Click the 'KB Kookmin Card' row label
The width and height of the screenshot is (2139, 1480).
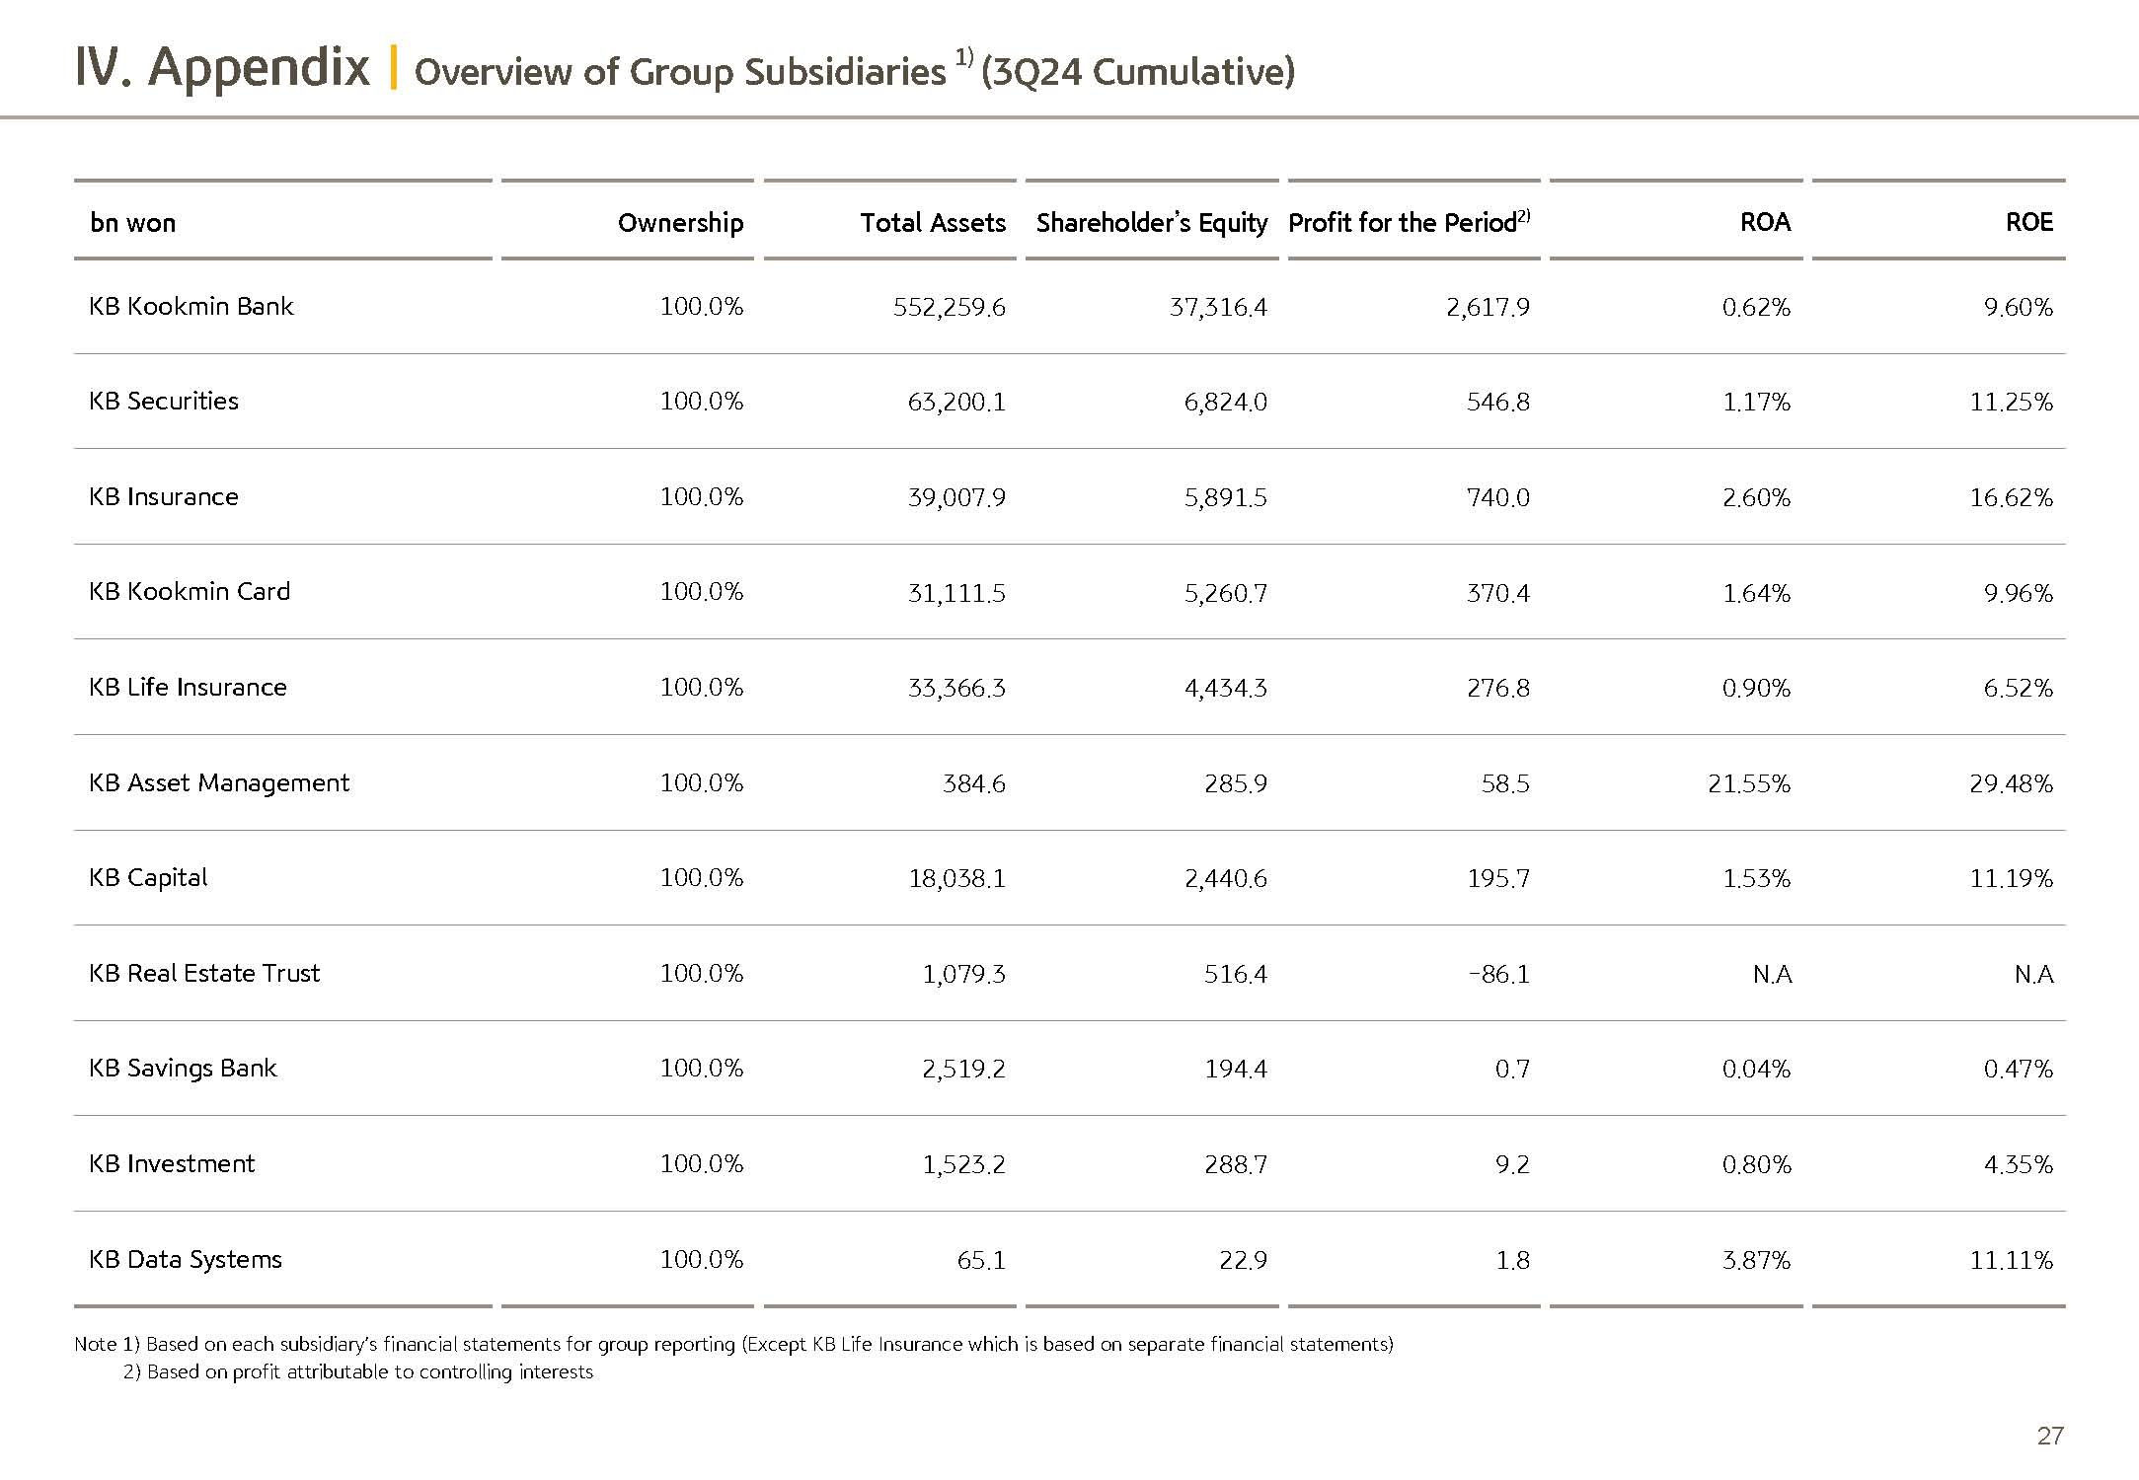click(x=190, y=592)
